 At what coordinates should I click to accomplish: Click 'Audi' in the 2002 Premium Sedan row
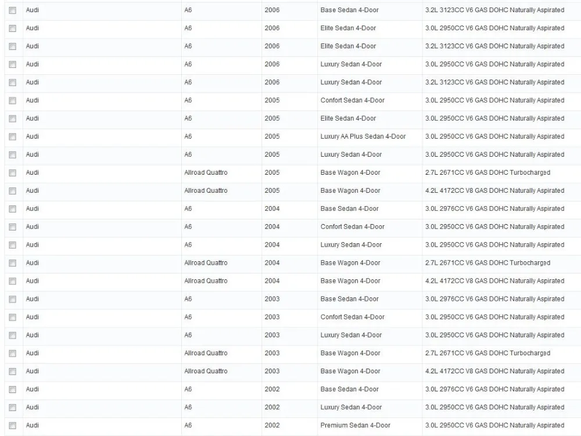pyautogui.click(x=32, y=426)
